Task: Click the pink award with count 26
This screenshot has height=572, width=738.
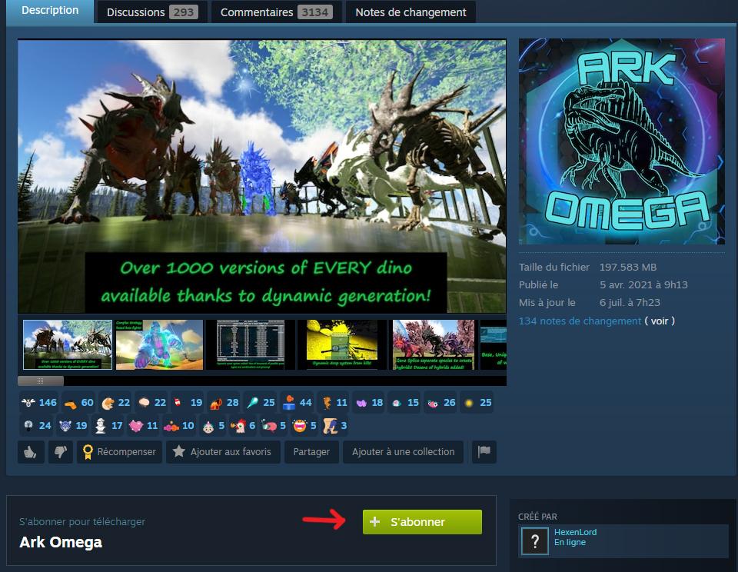Action: click(441, 403)
